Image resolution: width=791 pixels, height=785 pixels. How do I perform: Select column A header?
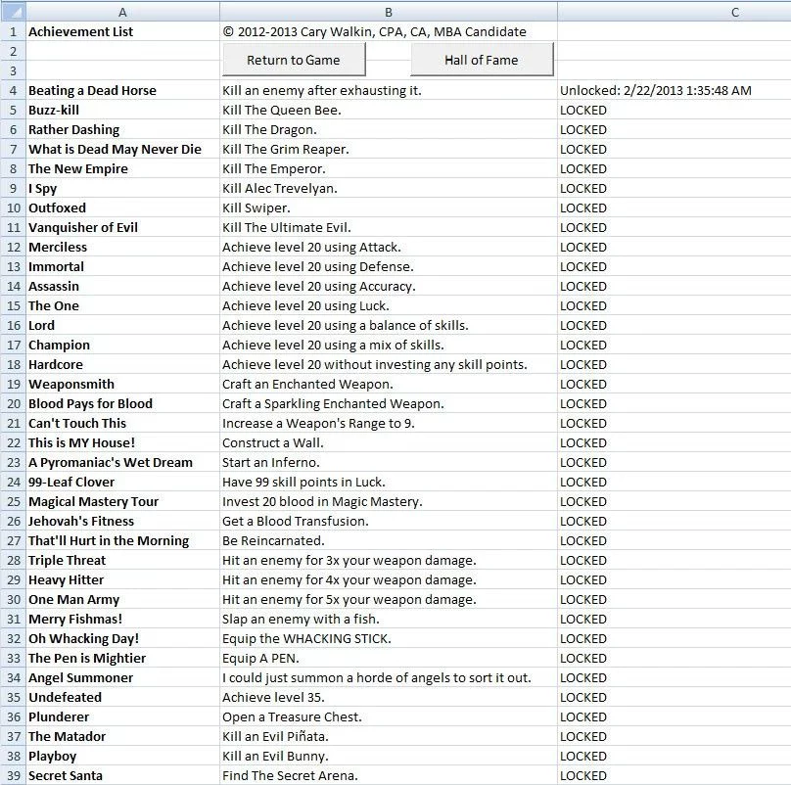[122, 12]
